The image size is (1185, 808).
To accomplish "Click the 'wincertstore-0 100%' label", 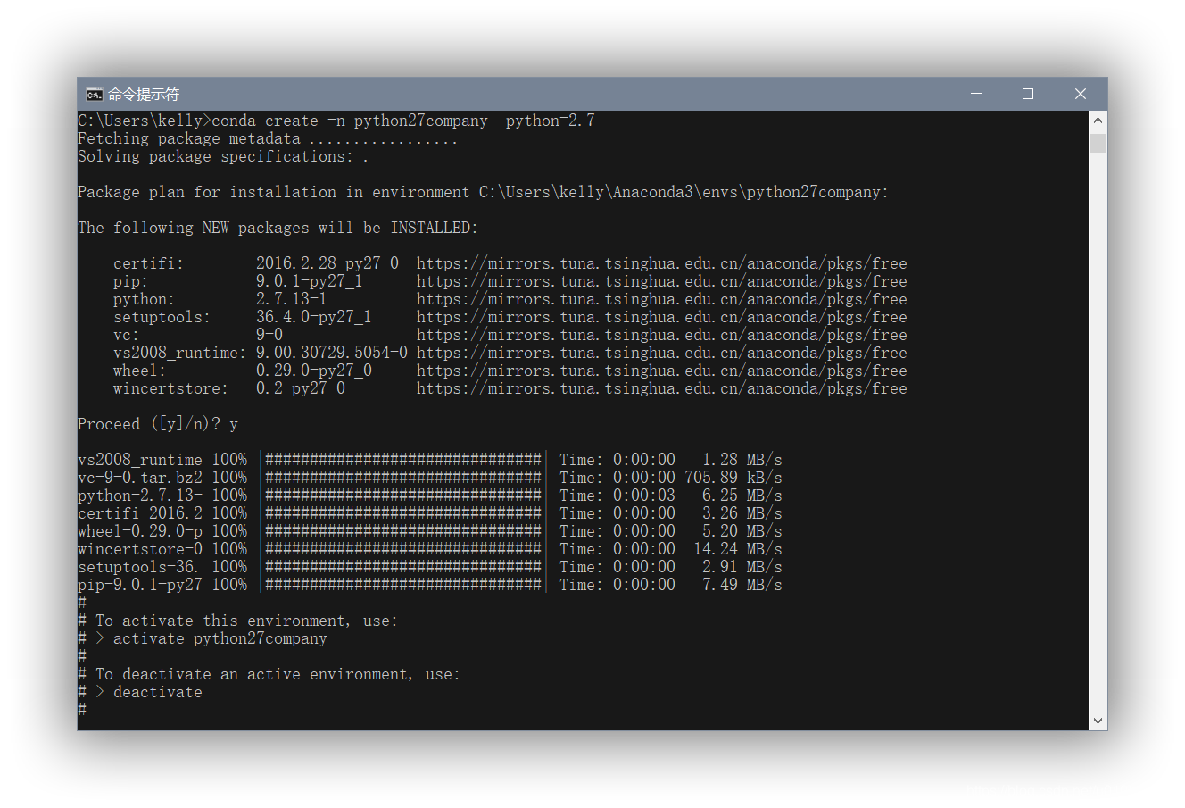I will 162,549.
